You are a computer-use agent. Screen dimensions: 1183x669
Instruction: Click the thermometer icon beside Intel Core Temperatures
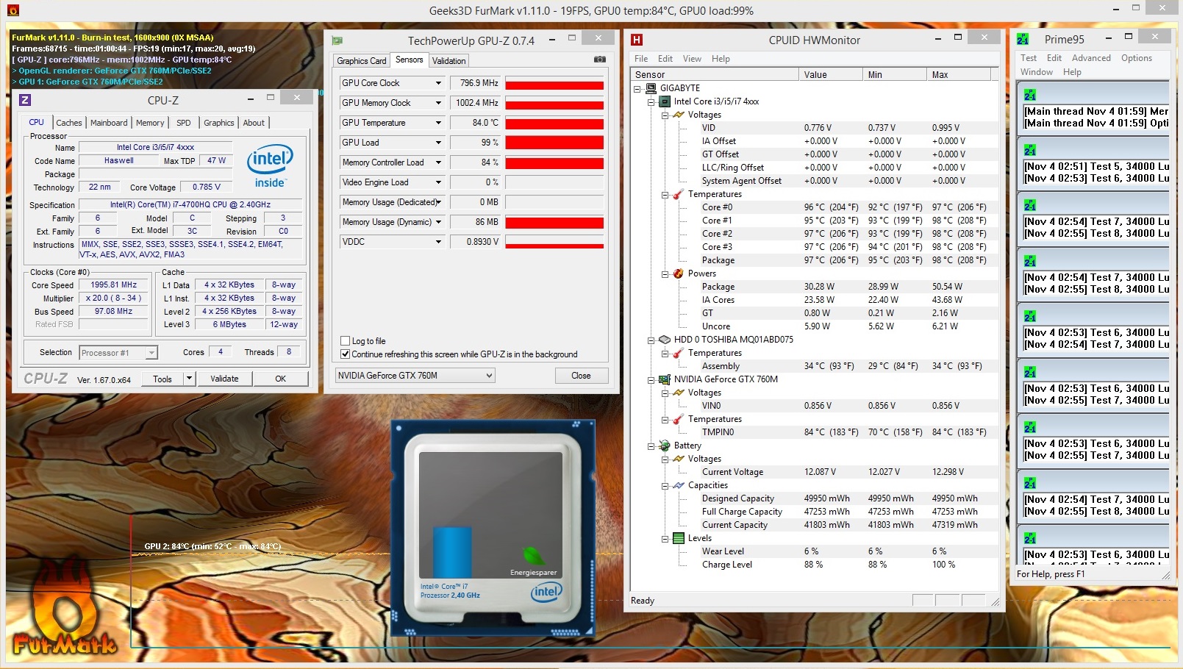pos(679,194)
